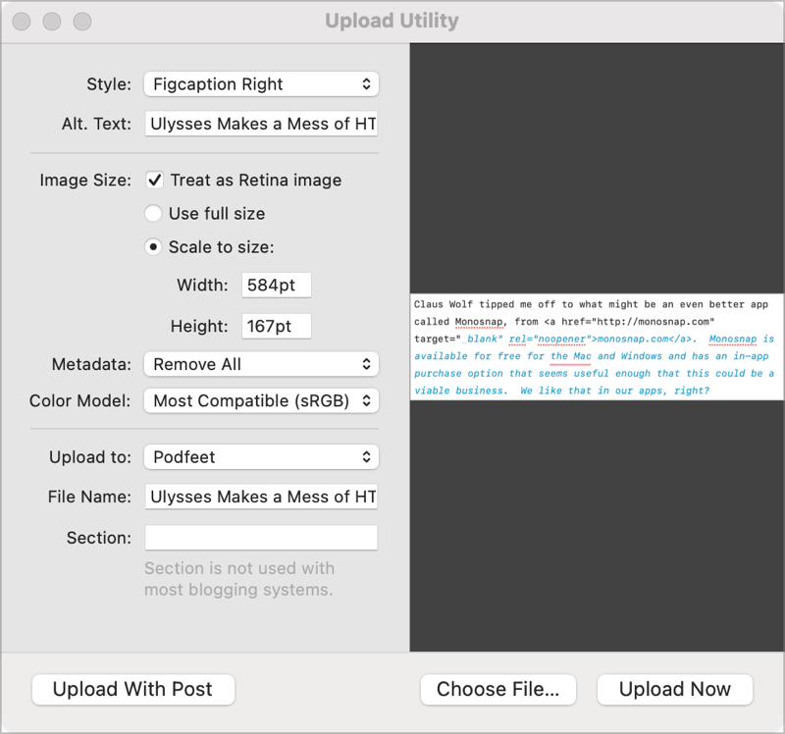Click the Width field showing 584pt
Image resolution: width=785 pixels, height=734 pixels.
[276, 286]
